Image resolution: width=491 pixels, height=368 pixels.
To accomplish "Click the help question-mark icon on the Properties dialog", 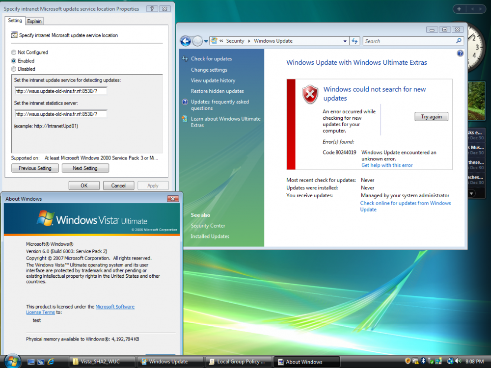I will click(x=151, y=9).
